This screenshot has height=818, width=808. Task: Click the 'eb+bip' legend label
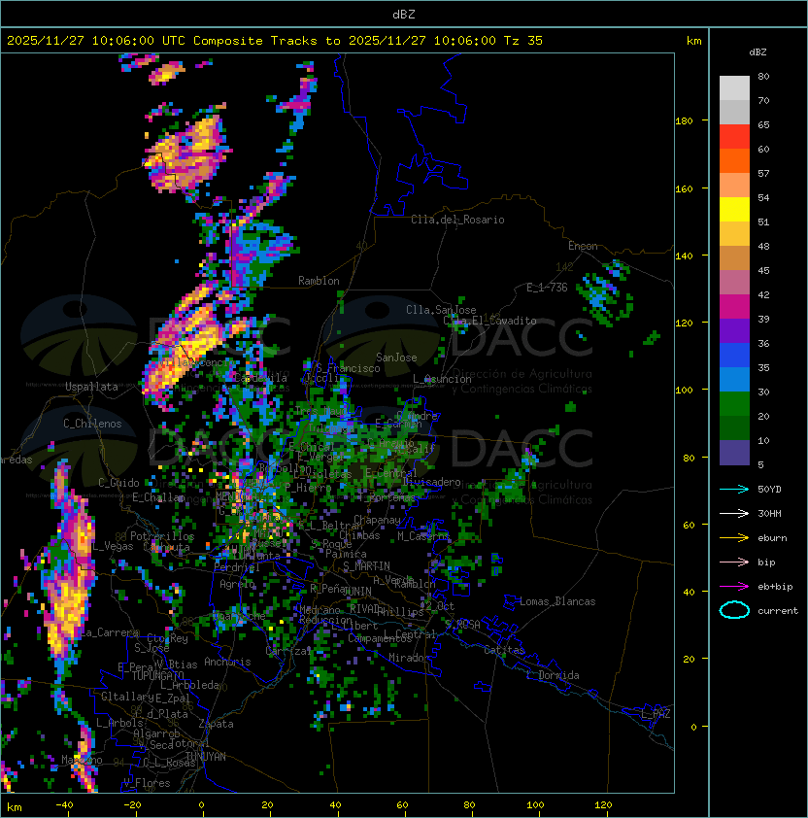coord(775,587)
